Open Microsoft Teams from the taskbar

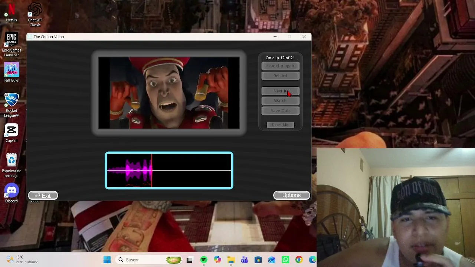pos(244,260)
